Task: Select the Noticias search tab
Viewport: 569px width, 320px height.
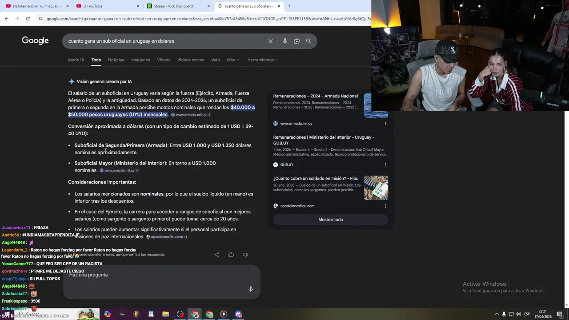Action: point(116,60)
